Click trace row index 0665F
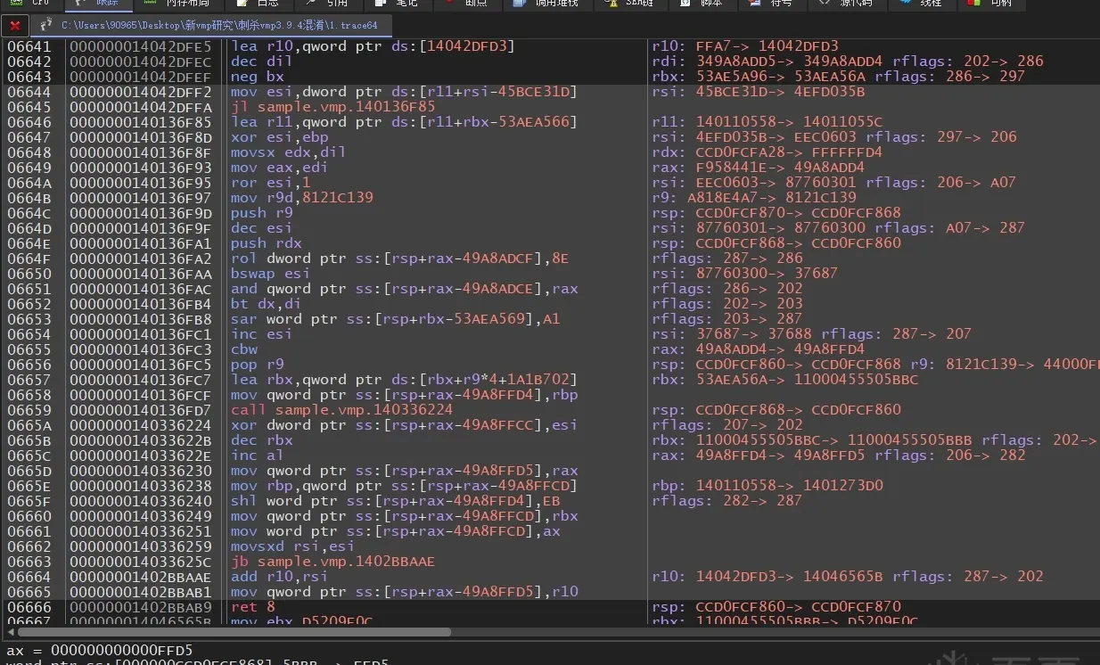 coord(29,501)
